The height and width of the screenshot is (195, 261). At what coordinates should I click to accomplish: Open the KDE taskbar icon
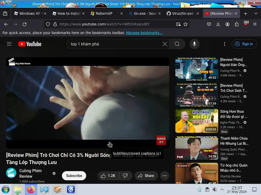71,189
